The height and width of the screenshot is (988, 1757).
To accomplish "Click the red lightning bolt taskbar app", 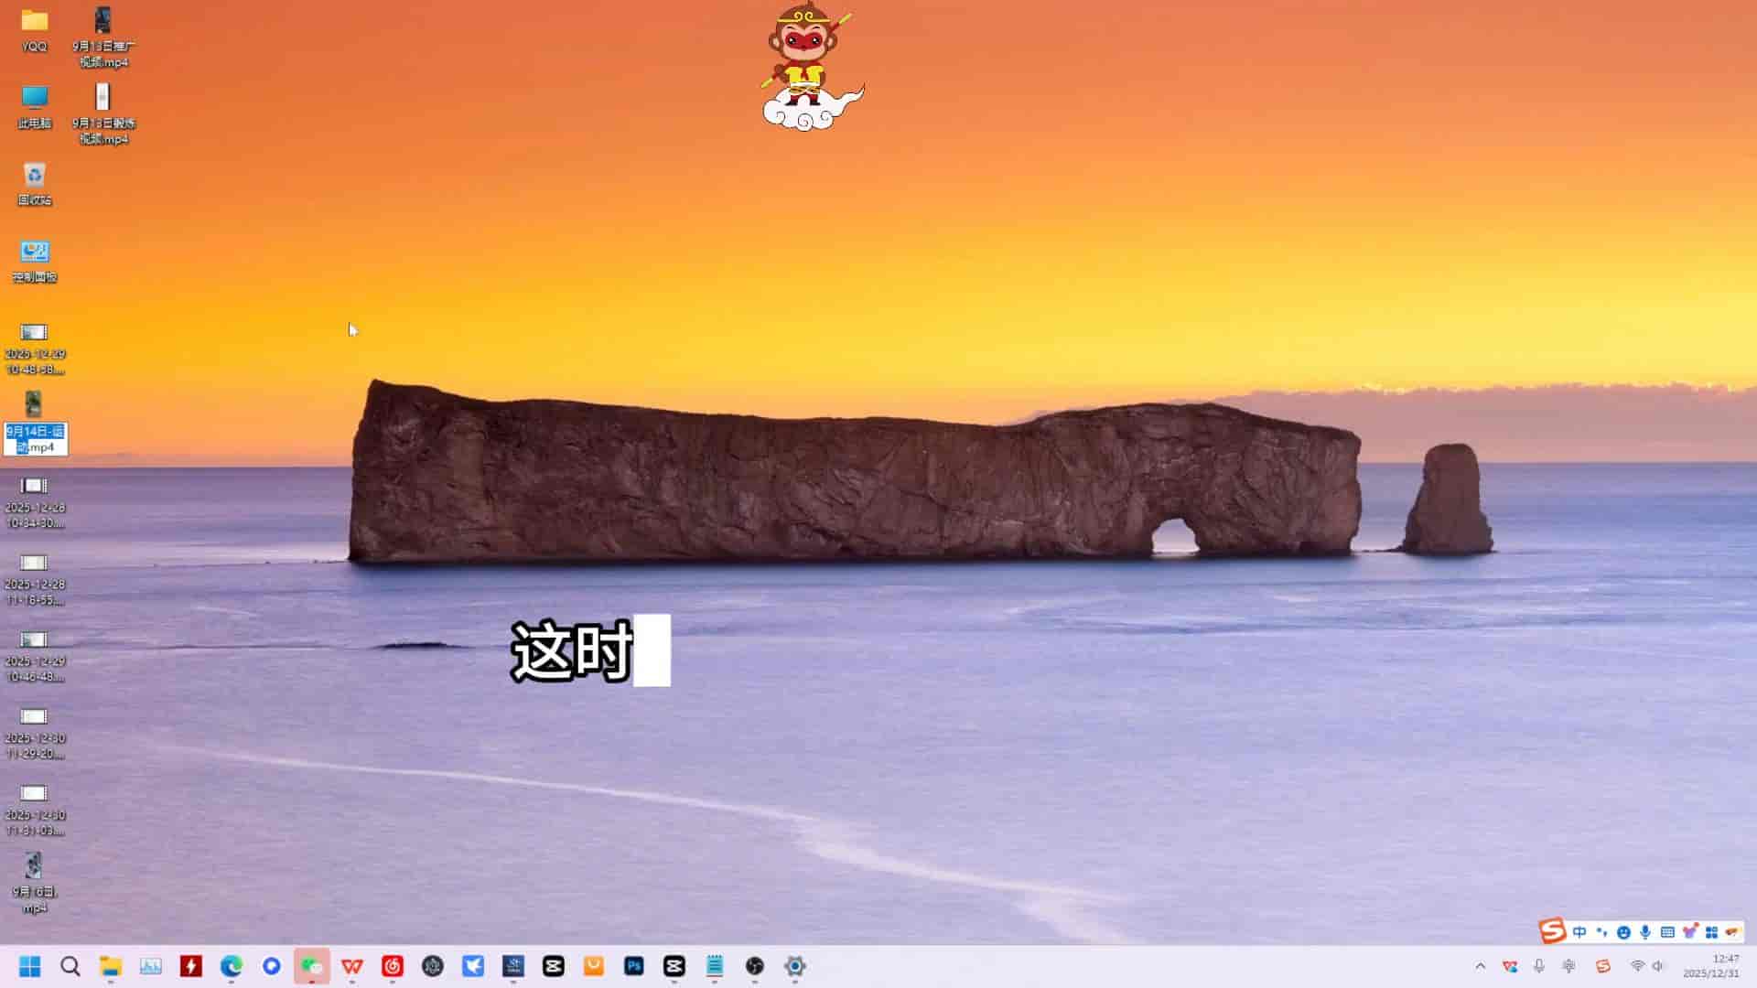I will tap(191, 966).
